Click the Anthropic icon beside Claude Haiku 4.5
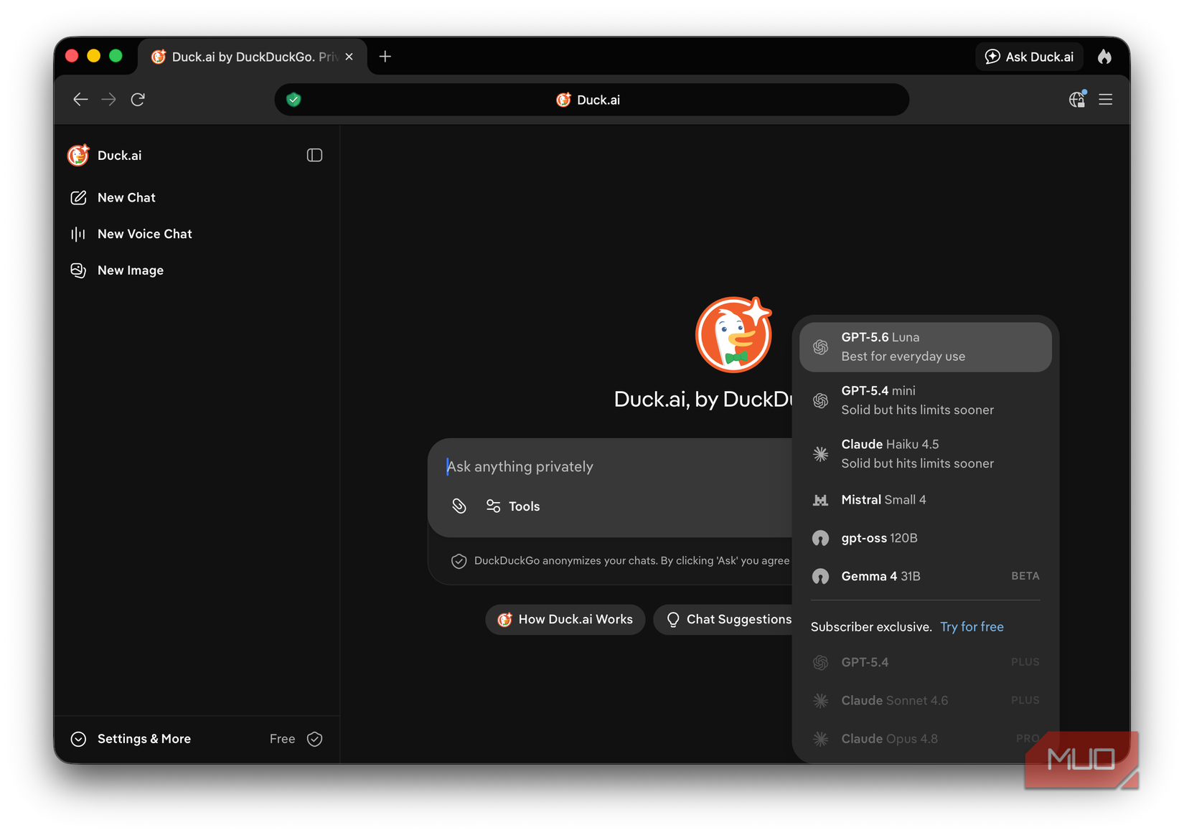The image size is (1184, 835). coord(821,454)
